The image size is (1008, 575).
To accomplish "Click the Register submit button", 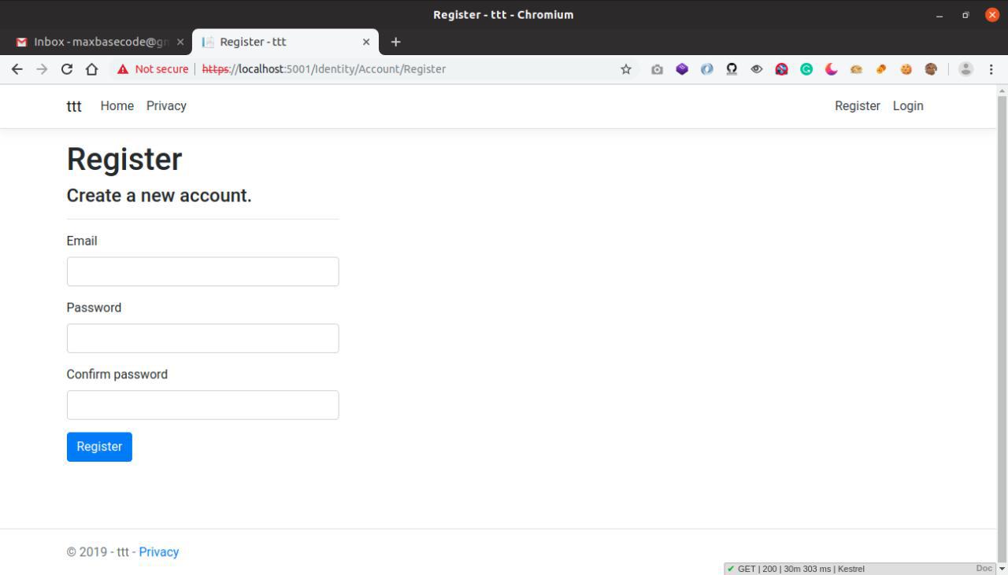I will 99,446.
